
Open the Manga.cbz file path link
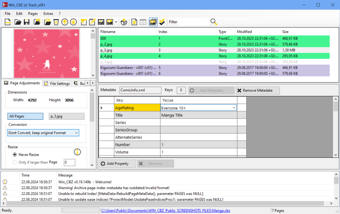(166, 211)
